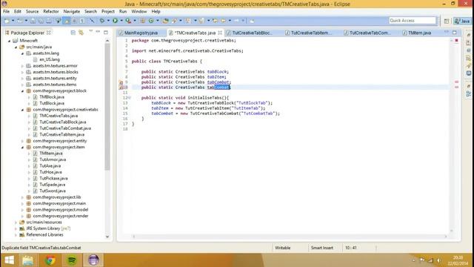This screenshot has height=267, width=474.
Task: Open the Run button dropdown arrow
Action: pyautogui.click(x=121, y=21)
